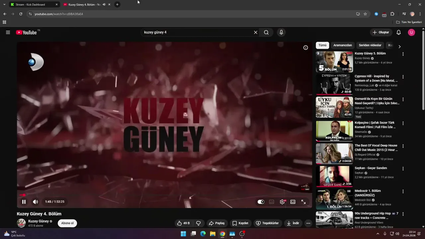Open the account avatar menu
This screenshot has height=239, width=425.
(411, 32)
